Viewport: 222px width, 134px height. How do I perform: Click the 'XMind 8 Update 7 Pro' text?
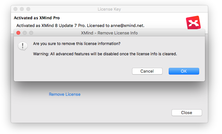pos(63,26)
